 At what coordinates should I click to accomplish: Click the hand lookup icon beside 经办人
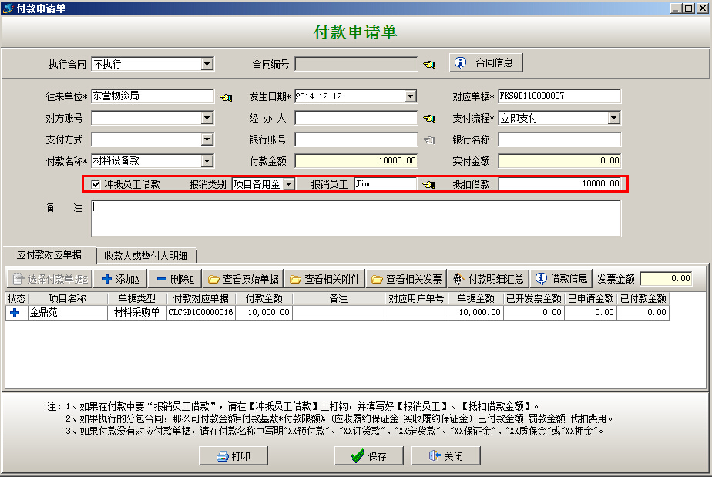pyautogui.click(x=429, y=119)
